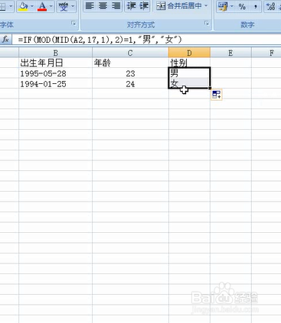This screenshot has width=281, height=323.
Task: Increase indent
Action: pos(144,6)
